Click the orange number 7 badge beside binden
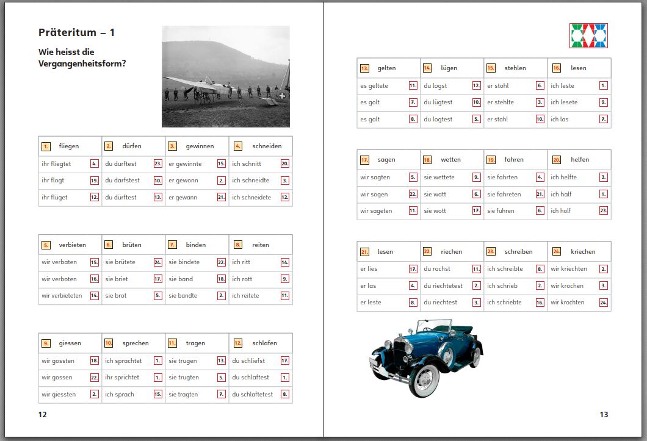This screenshot has height=441, width=647. (x=173, y=245)
